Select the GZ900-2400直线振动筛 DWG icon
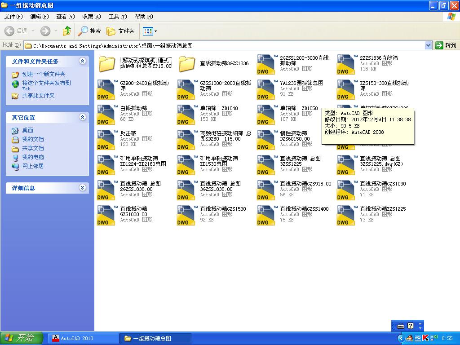 [106, 89]
